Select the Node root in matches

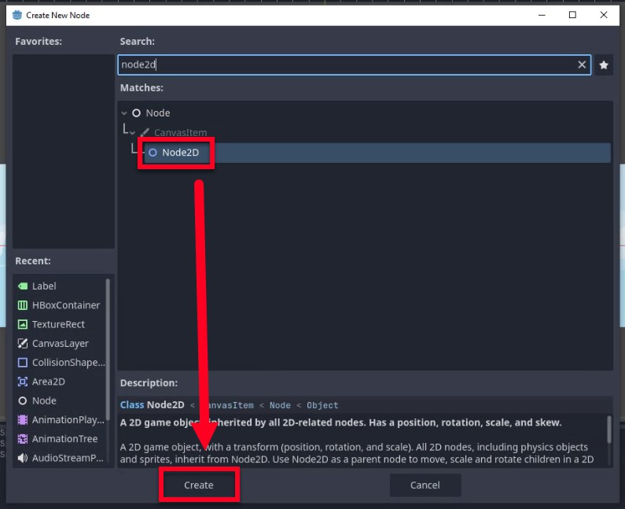[x=158, y=112]
